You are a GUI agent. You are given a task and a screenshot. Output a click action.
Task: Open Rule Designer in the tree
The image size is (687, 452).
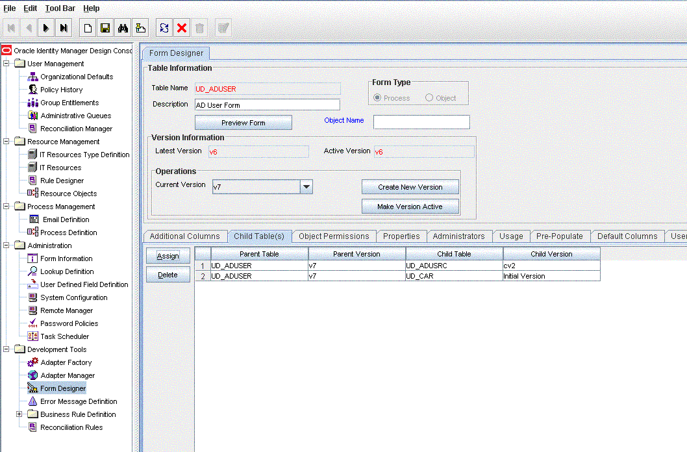[62, 181]
